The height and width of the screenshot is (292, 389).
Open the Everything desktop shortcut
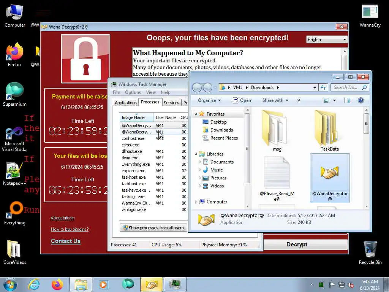coord(15,213)
